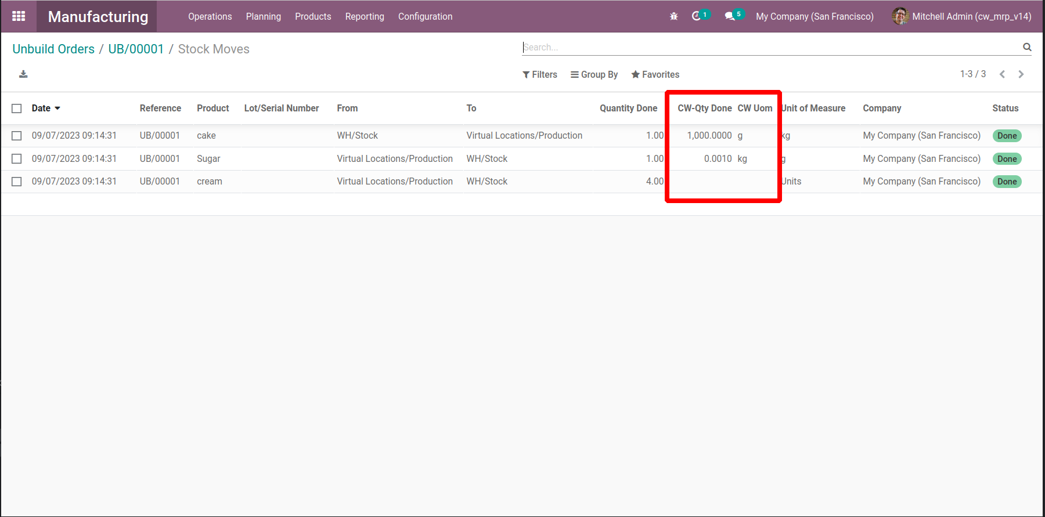Open the activities clock icon
Image resolution: width=1045 pixels, height=517 pixels.
coord(697,16)
